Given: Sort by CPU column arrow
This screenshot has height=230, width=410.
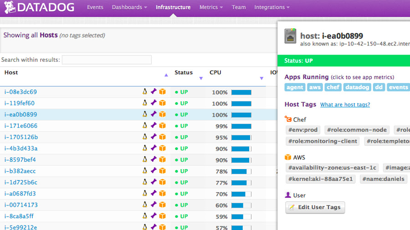Looking at the screenshot, I should pyautogui.click(x=261, y=78).
